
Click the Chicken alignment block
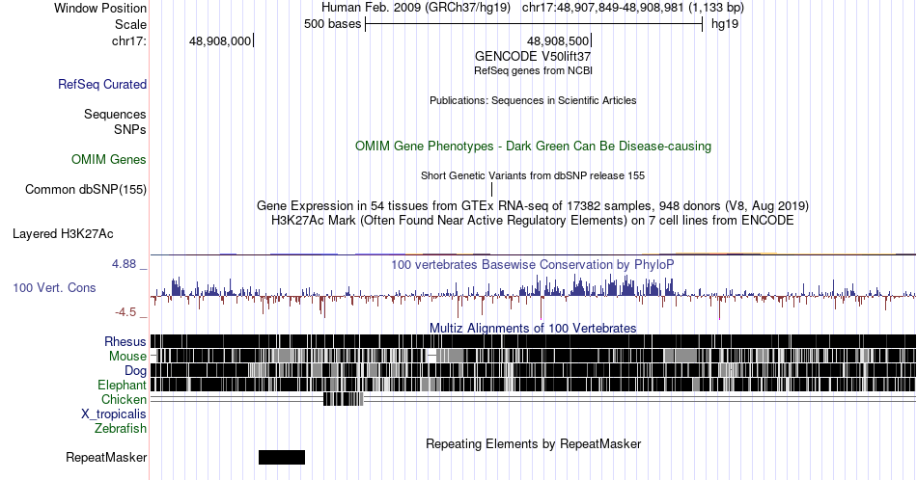click(344, 399)
